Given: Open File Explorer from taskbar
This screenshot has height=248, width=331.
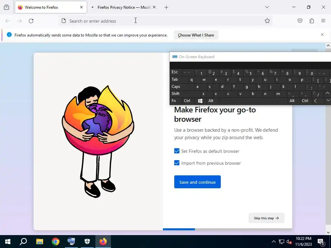Looking at the screenshot, I should click(x=39, y=242).
